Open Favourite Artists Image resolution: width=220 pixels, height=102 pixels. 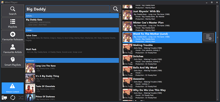13,49
